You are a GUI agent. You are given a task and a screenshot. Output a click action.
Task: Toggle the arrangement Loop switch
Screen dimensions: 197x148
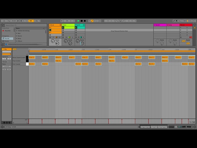[x=120, y=21]
